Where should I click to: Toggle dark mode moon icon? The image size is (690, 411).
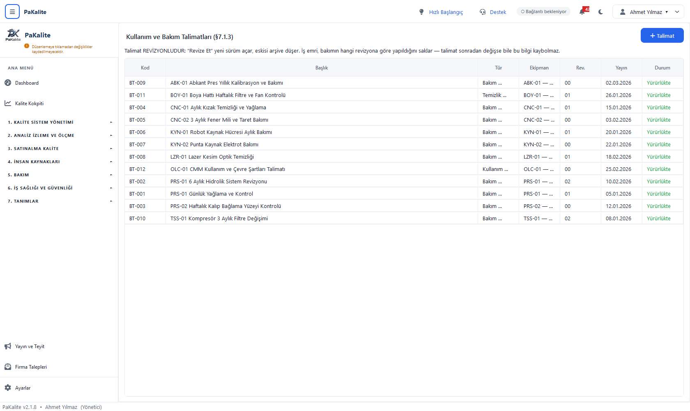[601, 12]
